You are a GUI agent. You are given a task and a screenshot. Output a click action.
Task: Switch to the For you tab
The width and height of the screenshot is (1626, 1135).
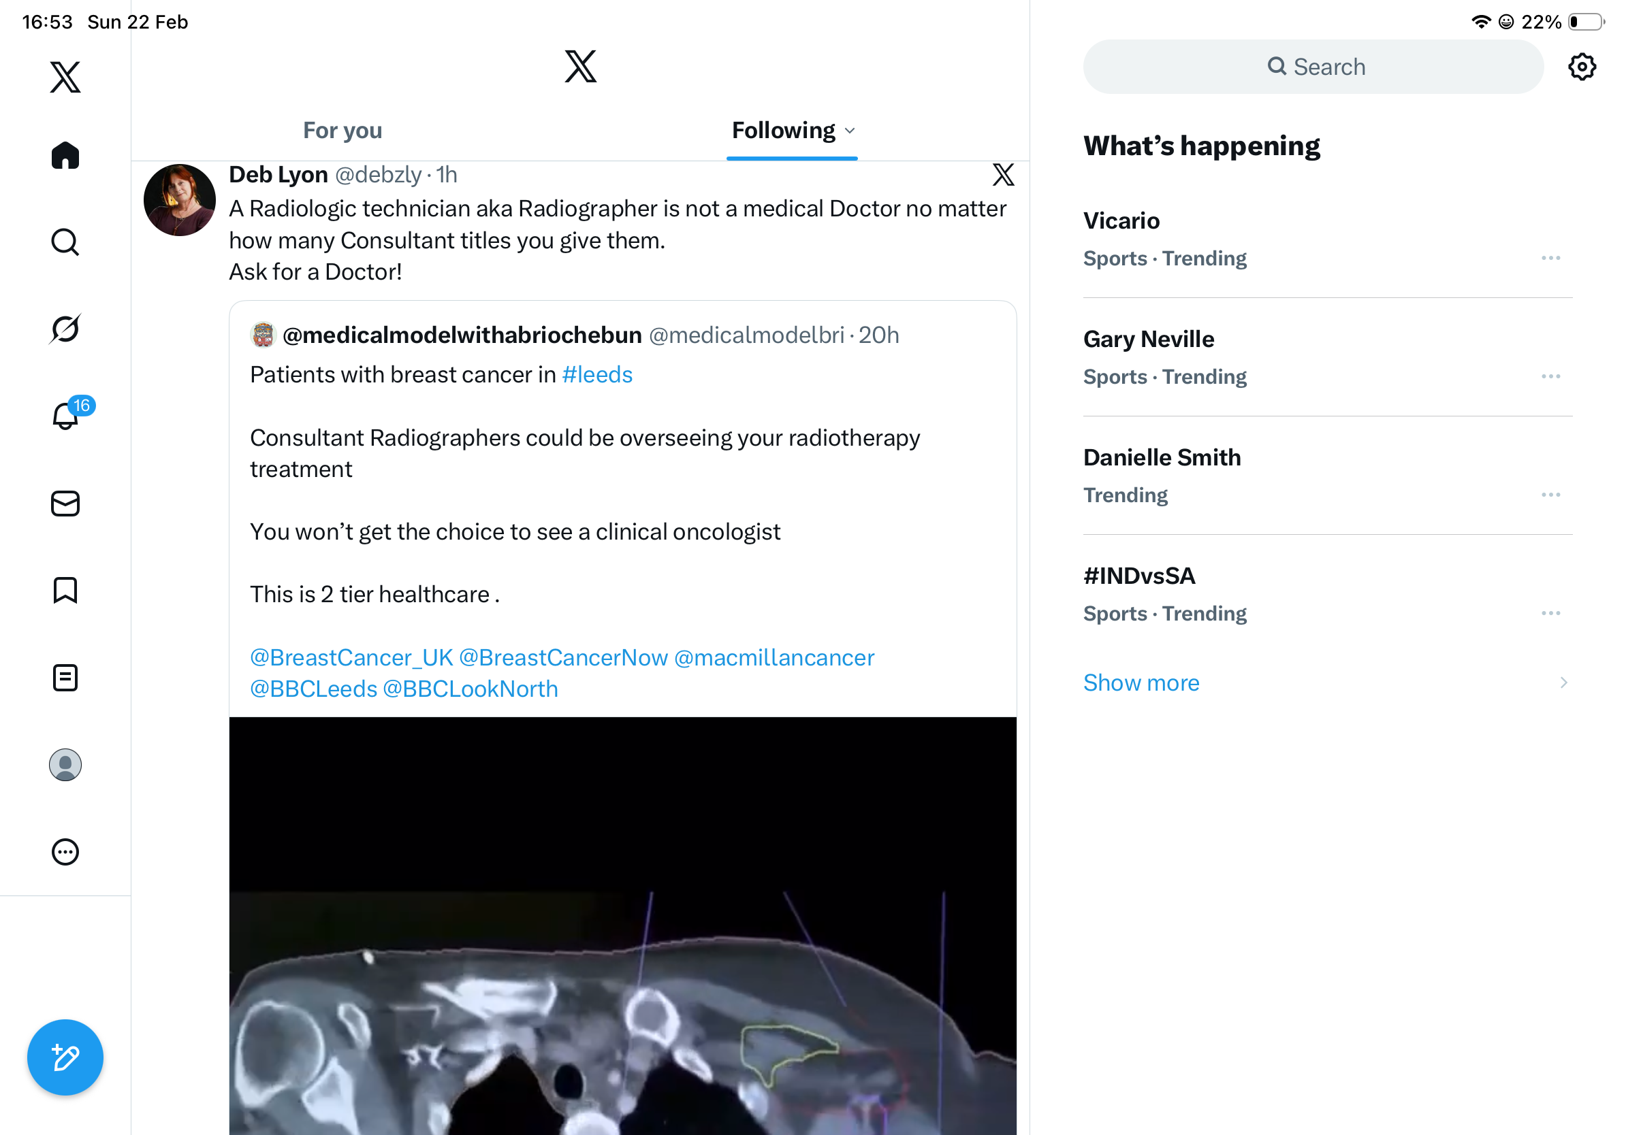(342, 131)
